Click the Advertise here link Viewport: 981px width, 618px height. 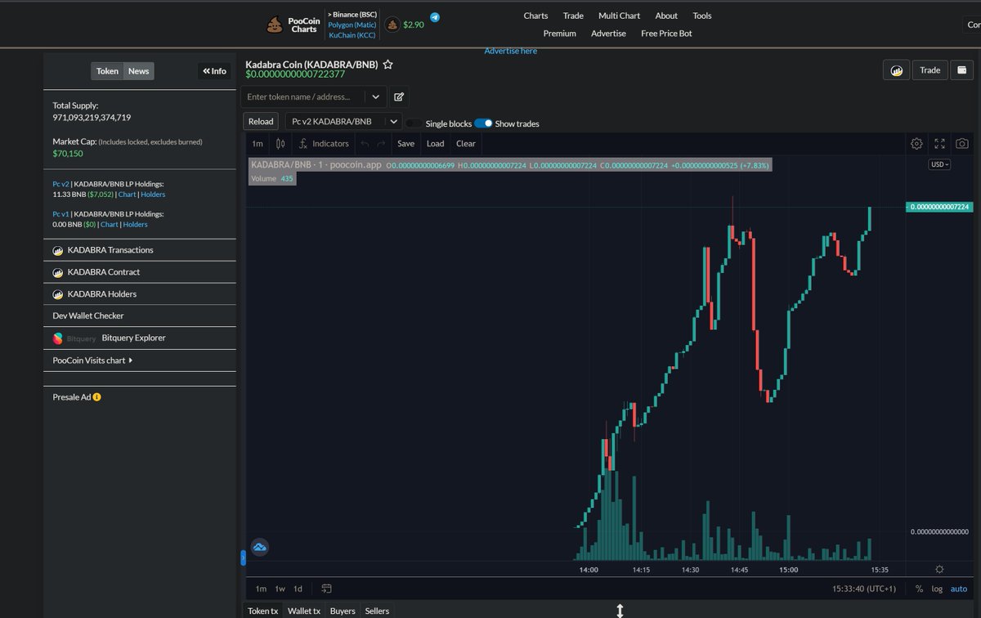click(x=511, y=51)
